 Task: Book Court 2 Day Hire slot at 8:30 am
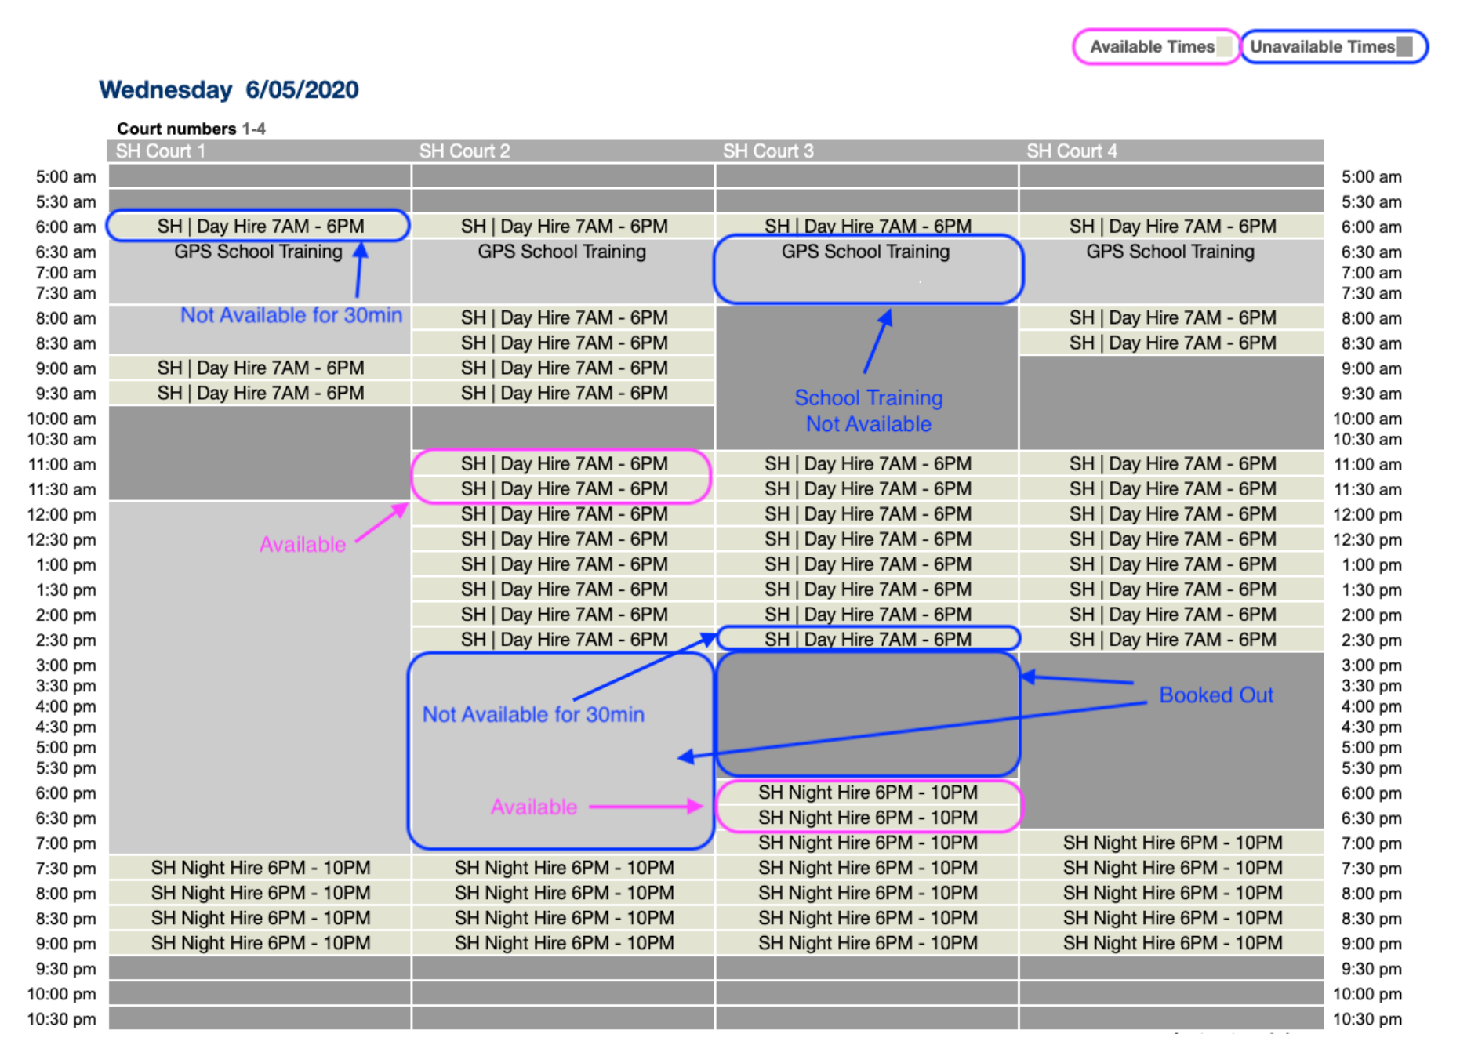coord(563,343)
